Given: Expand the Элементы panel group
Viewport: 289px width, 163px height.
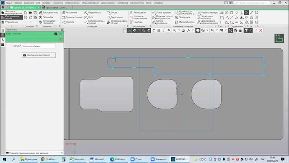Looking at the screenshot, I should (x=57, y=26).
